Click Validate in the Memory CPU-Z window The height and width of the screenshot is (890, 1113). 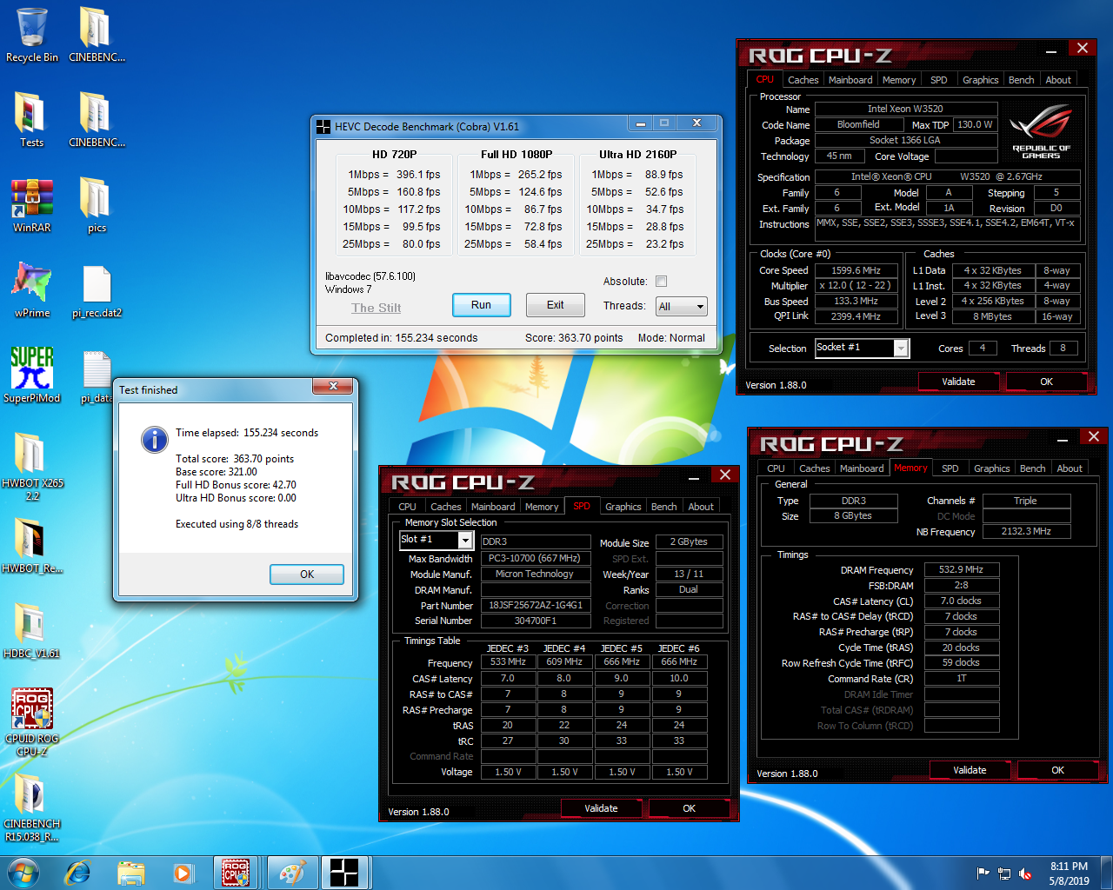[x=970, y=770]
